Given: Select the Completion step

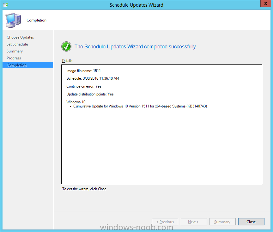Looking at the screenshot, I should (28, 65).
